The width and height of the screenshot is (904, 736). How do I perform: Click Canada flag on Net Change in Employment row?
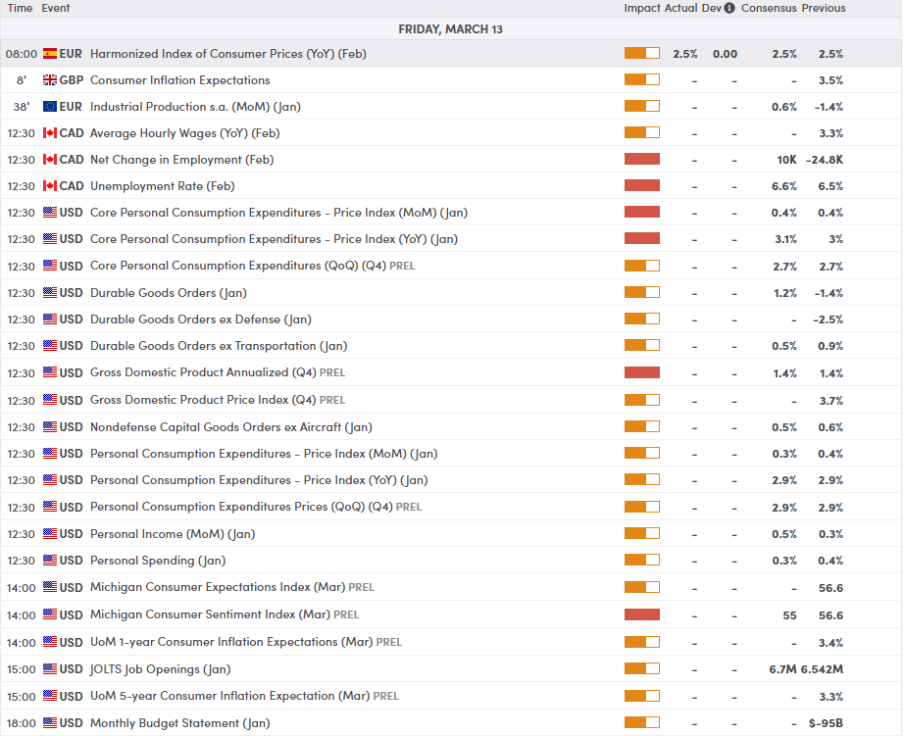pyautogui.click(x=50, y=160)
